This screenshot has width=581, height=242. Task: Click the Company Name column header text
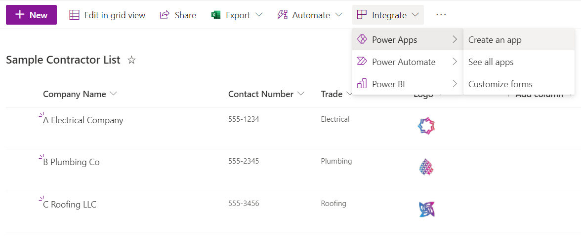[x=75, y=94]
